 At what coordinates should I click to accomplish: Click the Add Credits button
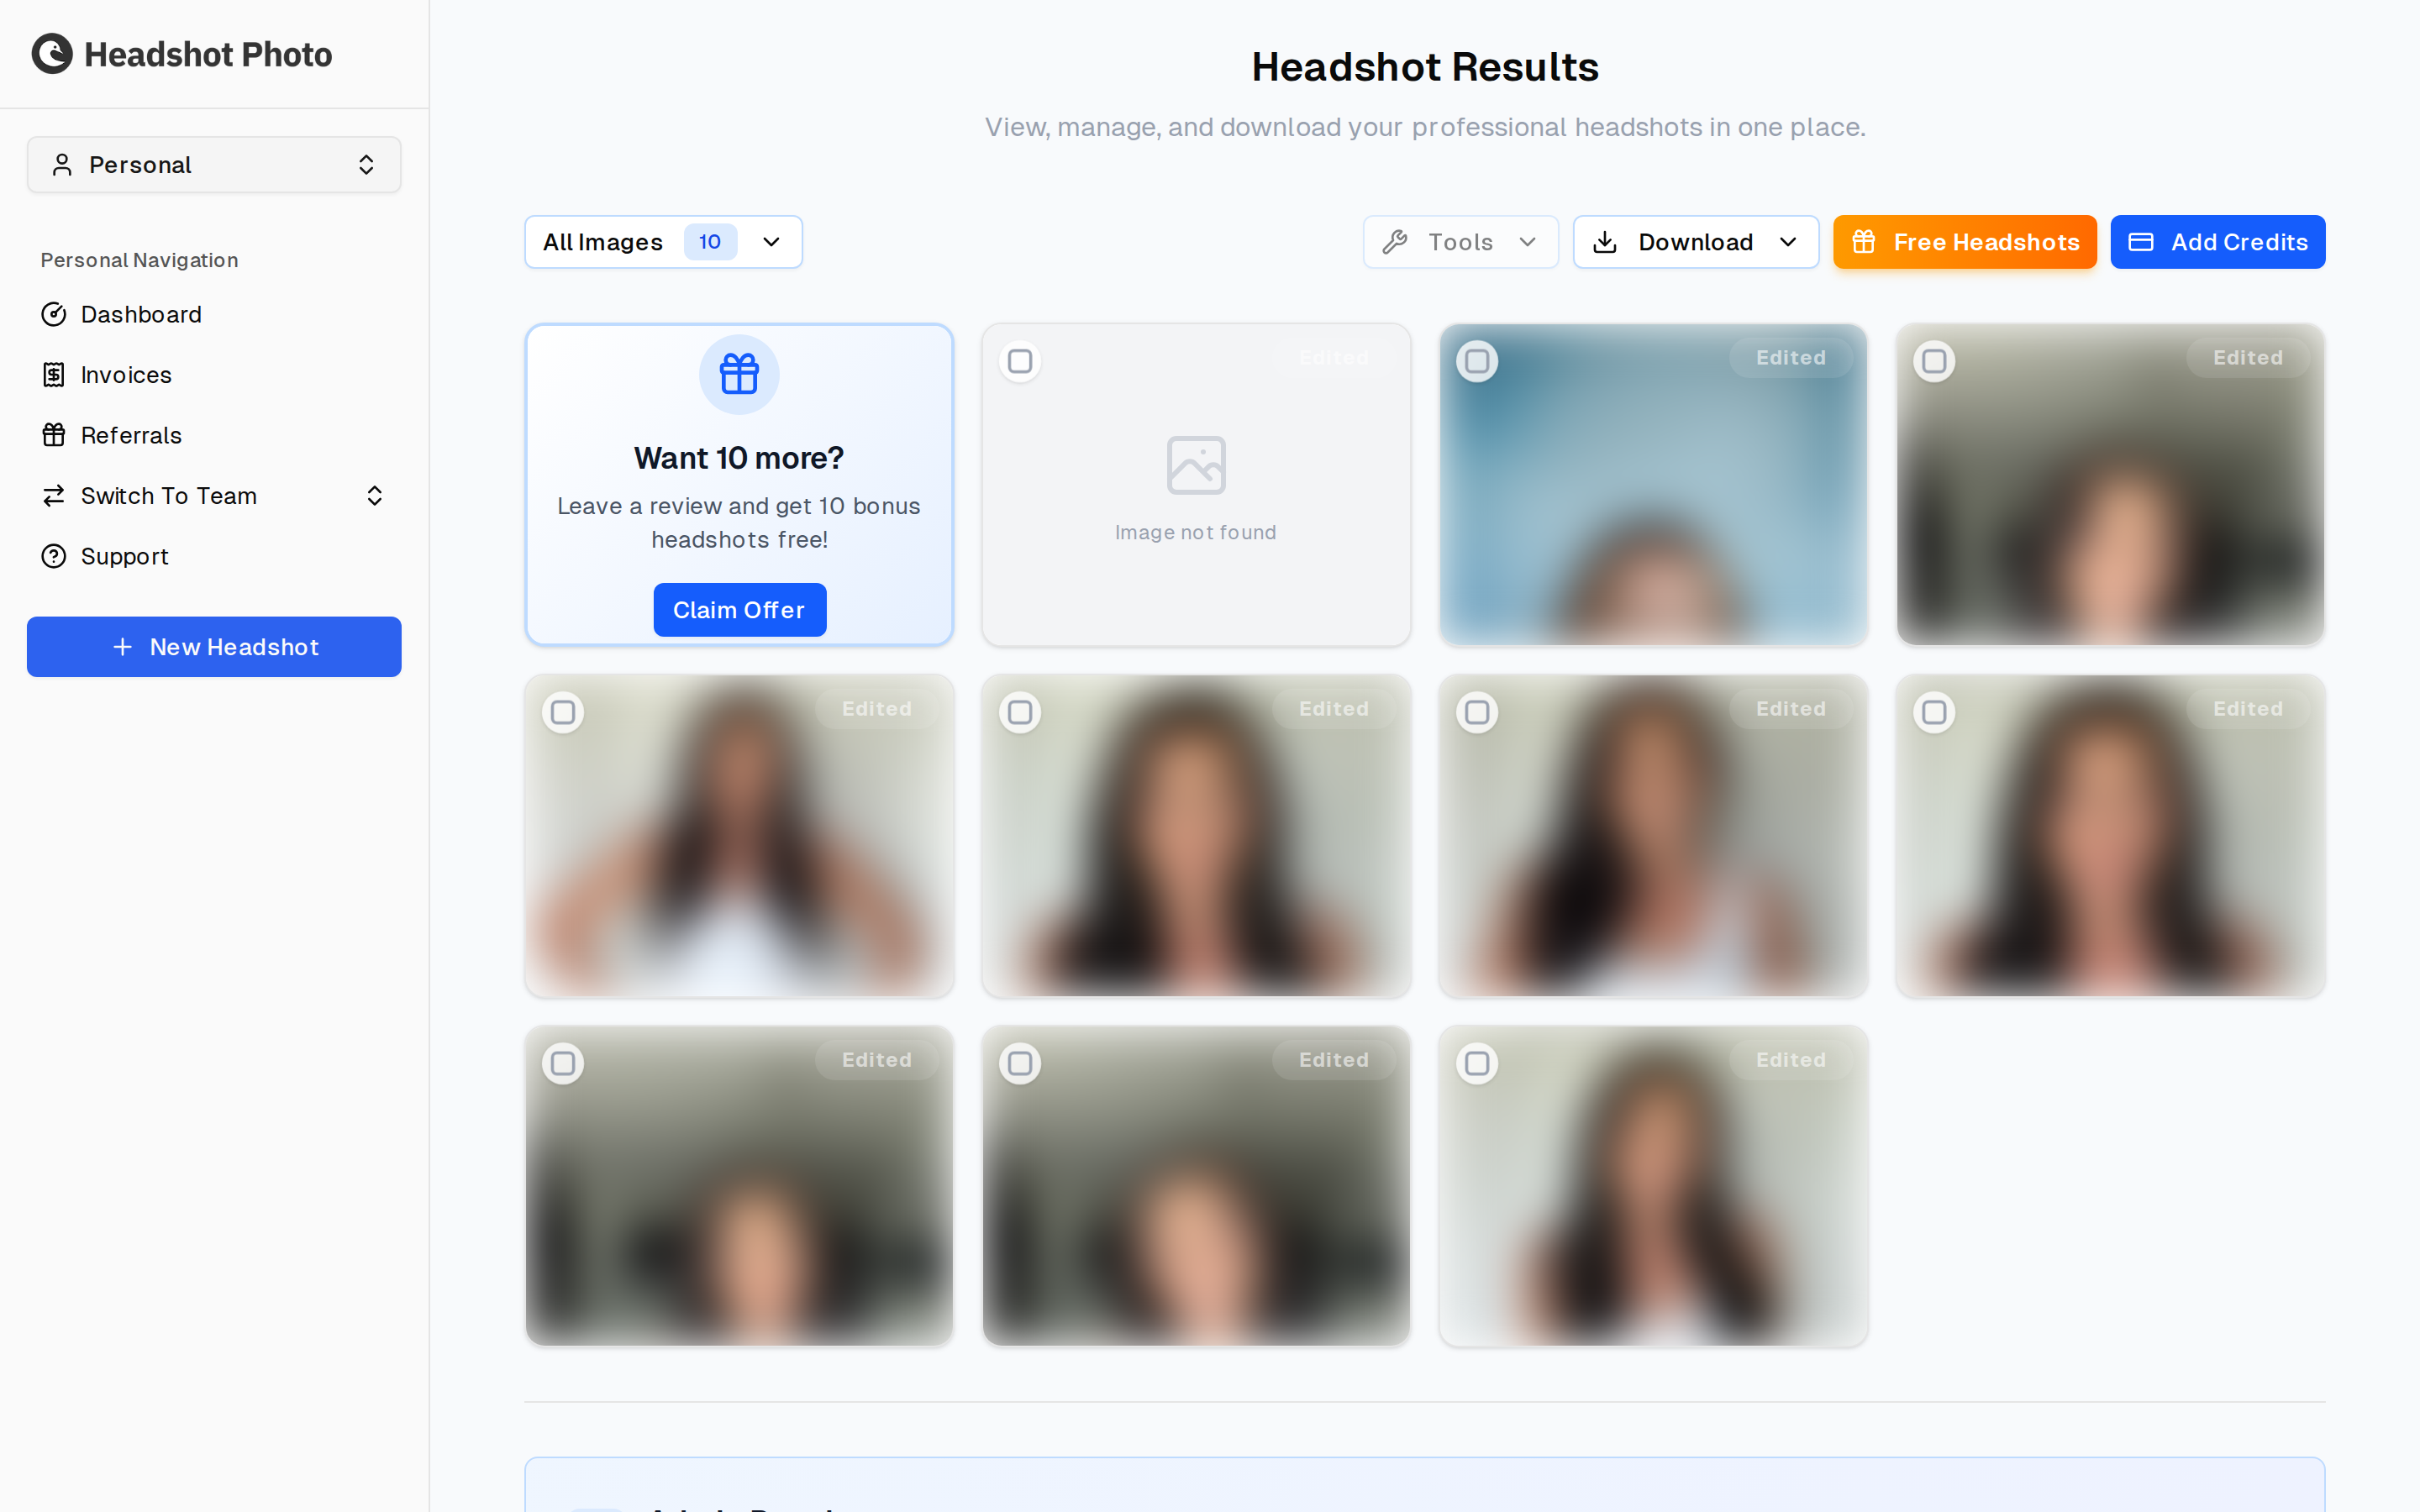tap(2217, 242)
